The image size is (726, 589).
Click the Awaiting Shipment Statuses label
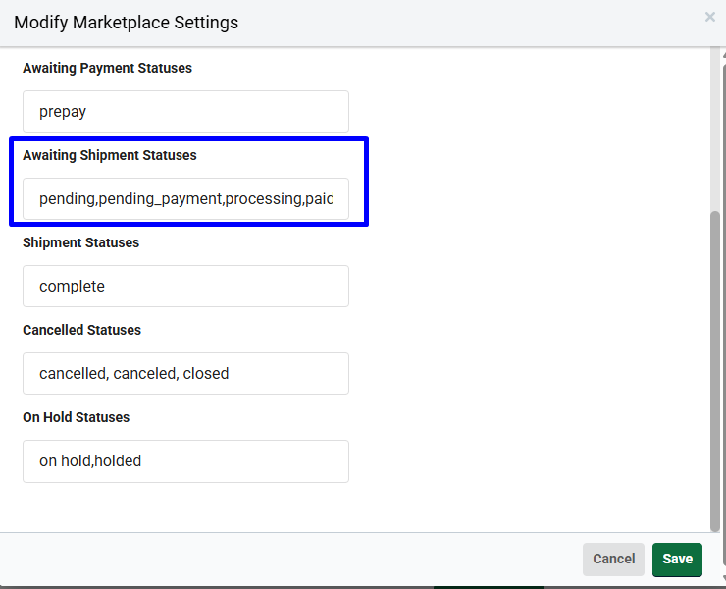[110, 155]
